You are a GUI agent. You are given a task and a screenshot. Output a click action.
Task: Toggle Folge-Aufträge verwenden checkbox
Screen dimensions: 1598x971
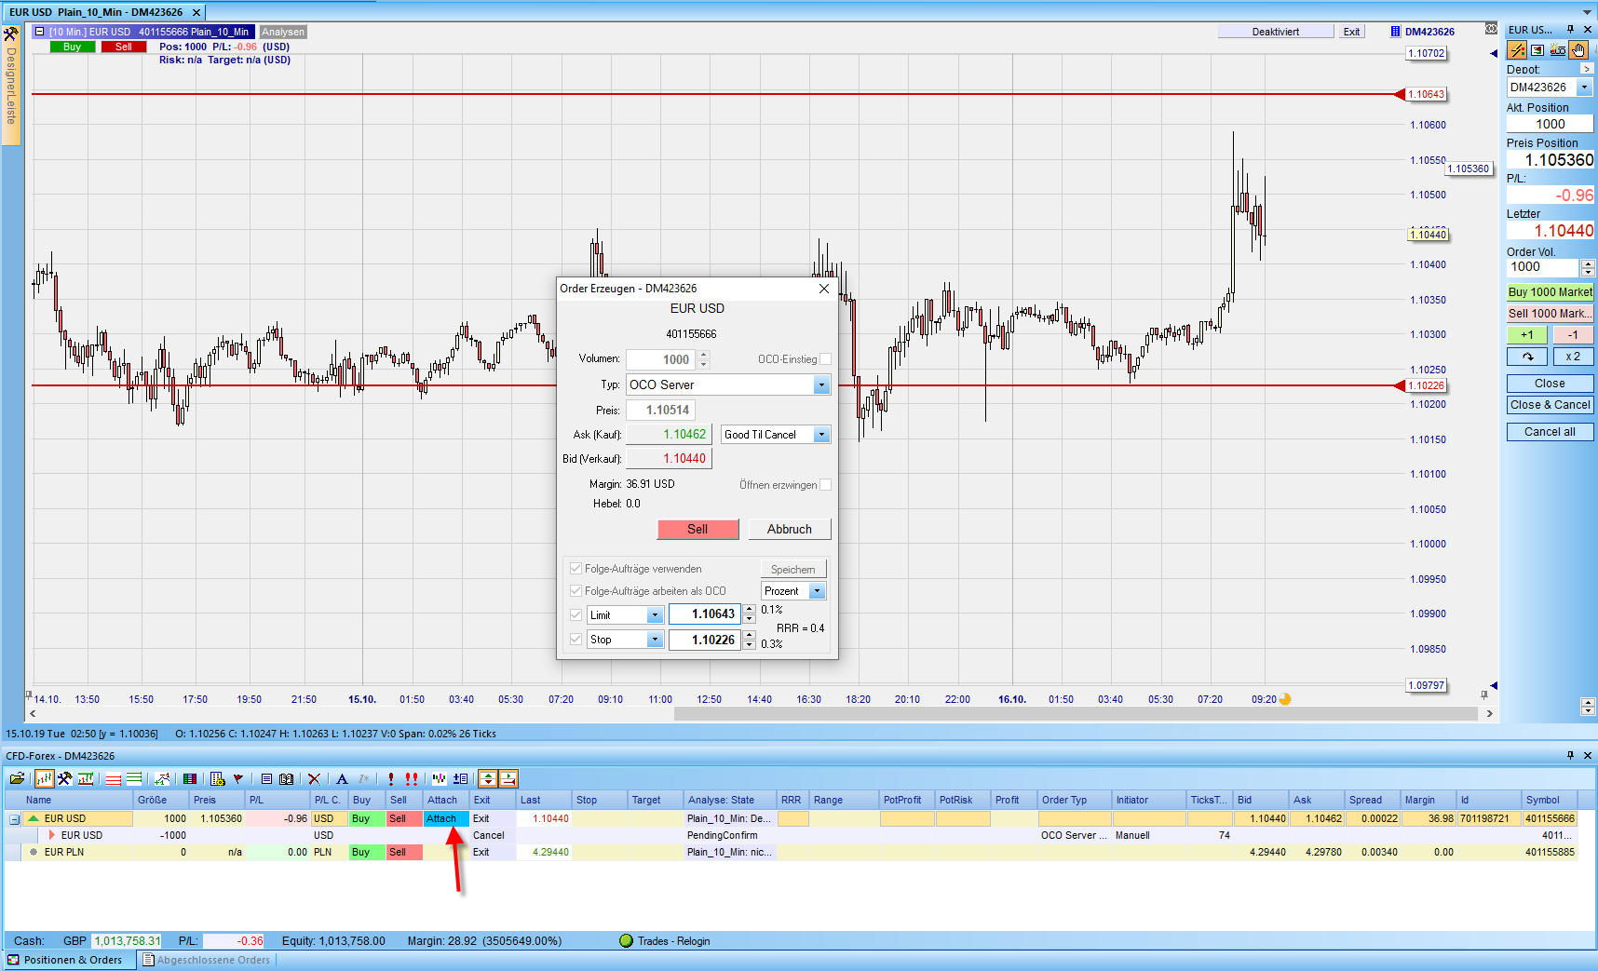click(x=576, y=569)
